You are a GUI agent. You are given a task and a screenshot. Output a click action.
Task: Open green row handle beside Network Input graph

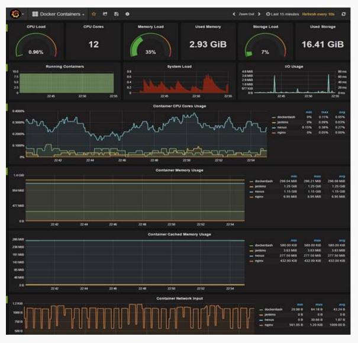tap(7, 299)
